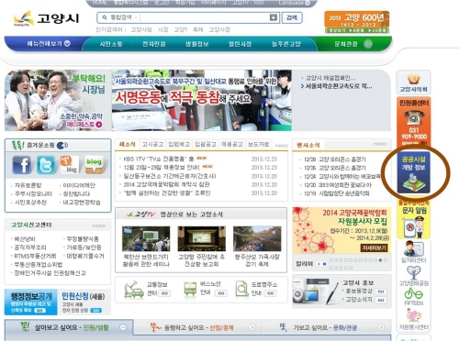Open the Twitter social icon
This screenshot has height=341, width=459.
pyautogui.click(x=46, y=165)
